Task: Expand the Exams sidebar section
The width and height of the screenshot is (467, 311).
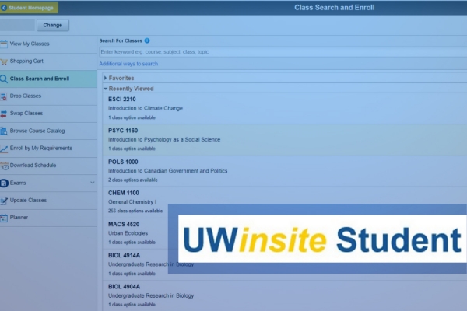Action: point(93,183)
